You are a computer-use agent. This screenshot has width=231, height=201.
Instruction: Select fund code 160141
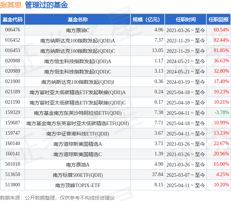[12, 154]
